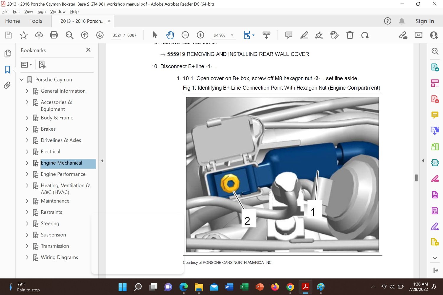The height and width of the screenshot is (295, 443).
Task: Expand the Engine Mechanical bookmark
Action: [x=27, y=163]
